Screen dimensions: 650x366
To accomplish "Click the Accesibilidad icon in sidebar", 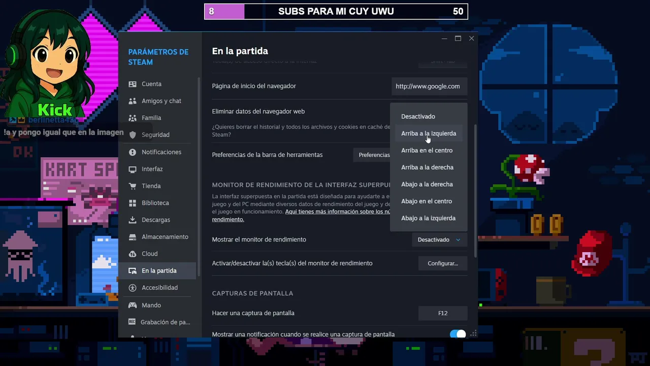I will 133,288.
